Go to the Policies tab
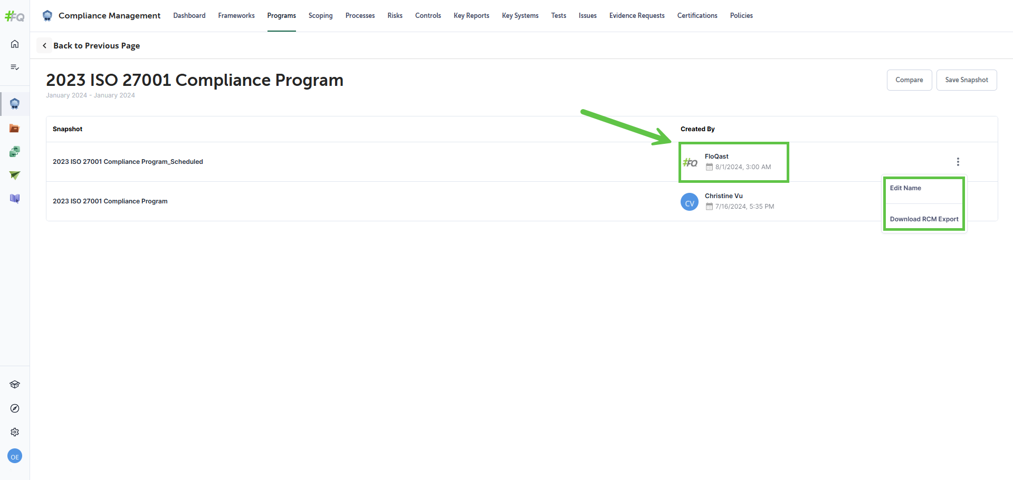Image resolution: width=1013 pixels, height=480 pixels. point(741,16)
